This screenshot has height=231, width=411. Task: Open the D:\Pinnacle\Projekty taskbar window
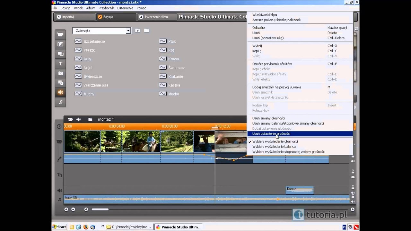click(x=129, y=227)
